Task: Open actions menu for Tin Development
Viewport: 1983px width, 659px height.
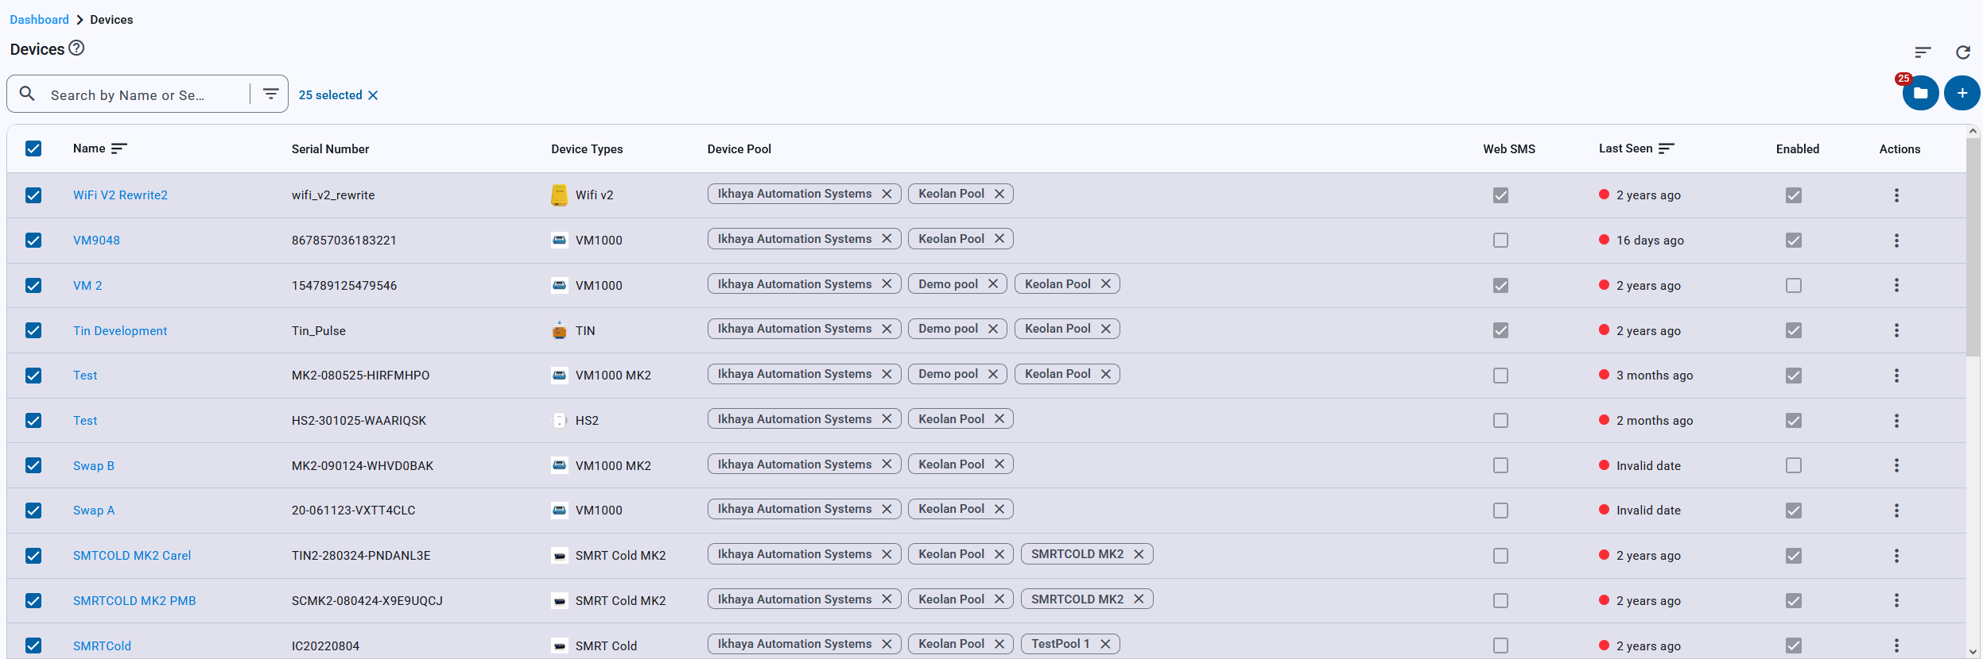Action: click(x=1896, y=330)
